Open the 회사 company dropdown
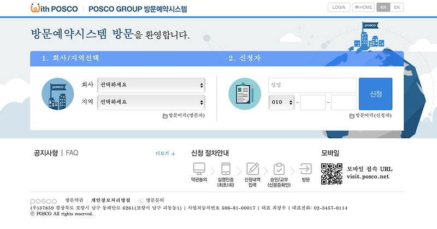 (x=151, y=85)
